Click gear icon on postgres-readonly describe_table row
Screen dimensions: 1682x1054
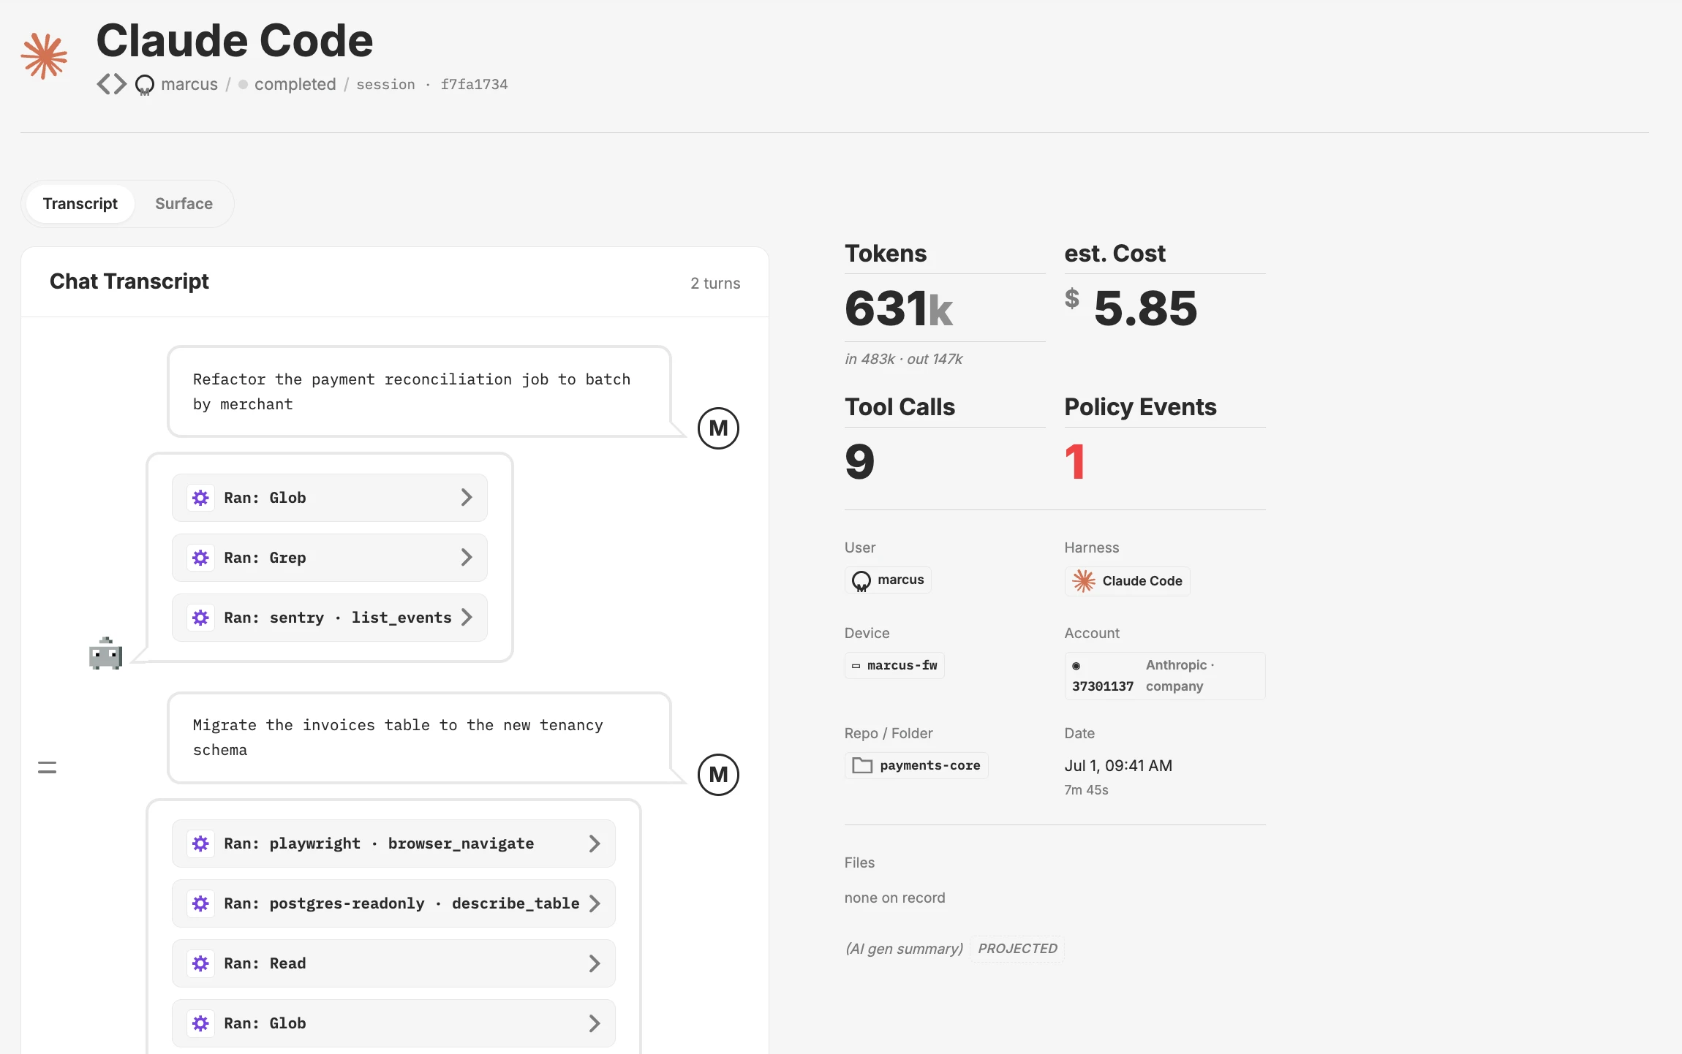pos(200,903)
